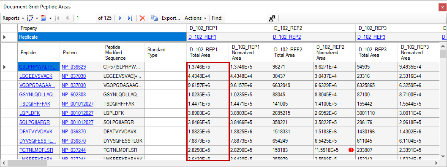Select the cell with value 9.6157E+6 under REP1 Total Area
Image resolution: width=447 pixels, height=167 pixels.
click(207, 85)
